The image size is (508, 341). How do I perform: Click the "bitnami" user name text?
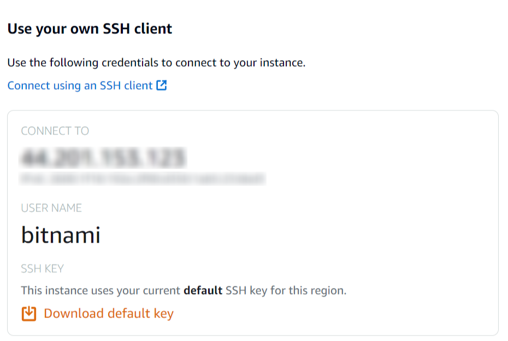coord(61,235)
